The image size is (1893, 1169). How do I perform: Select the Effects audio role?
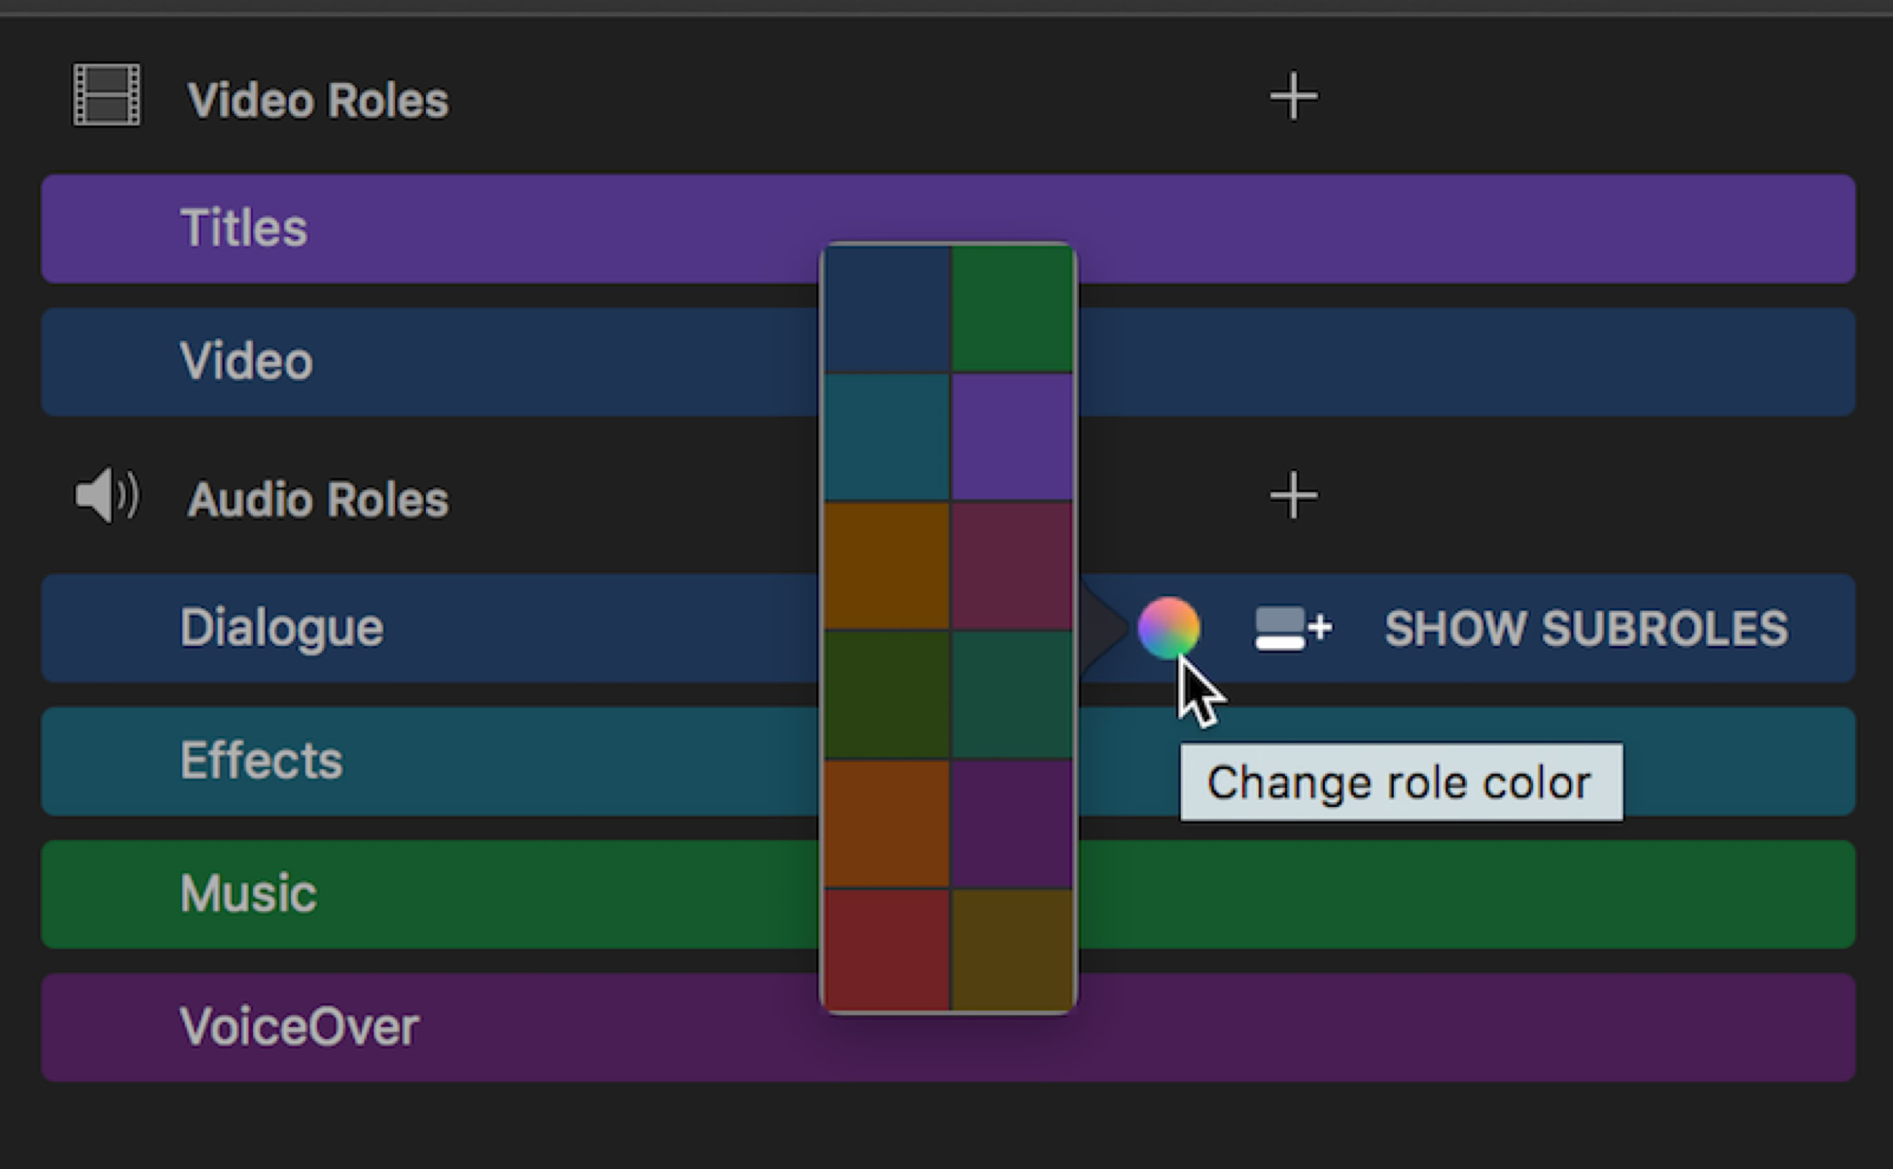pyautogui.click(x=464, y=761)
